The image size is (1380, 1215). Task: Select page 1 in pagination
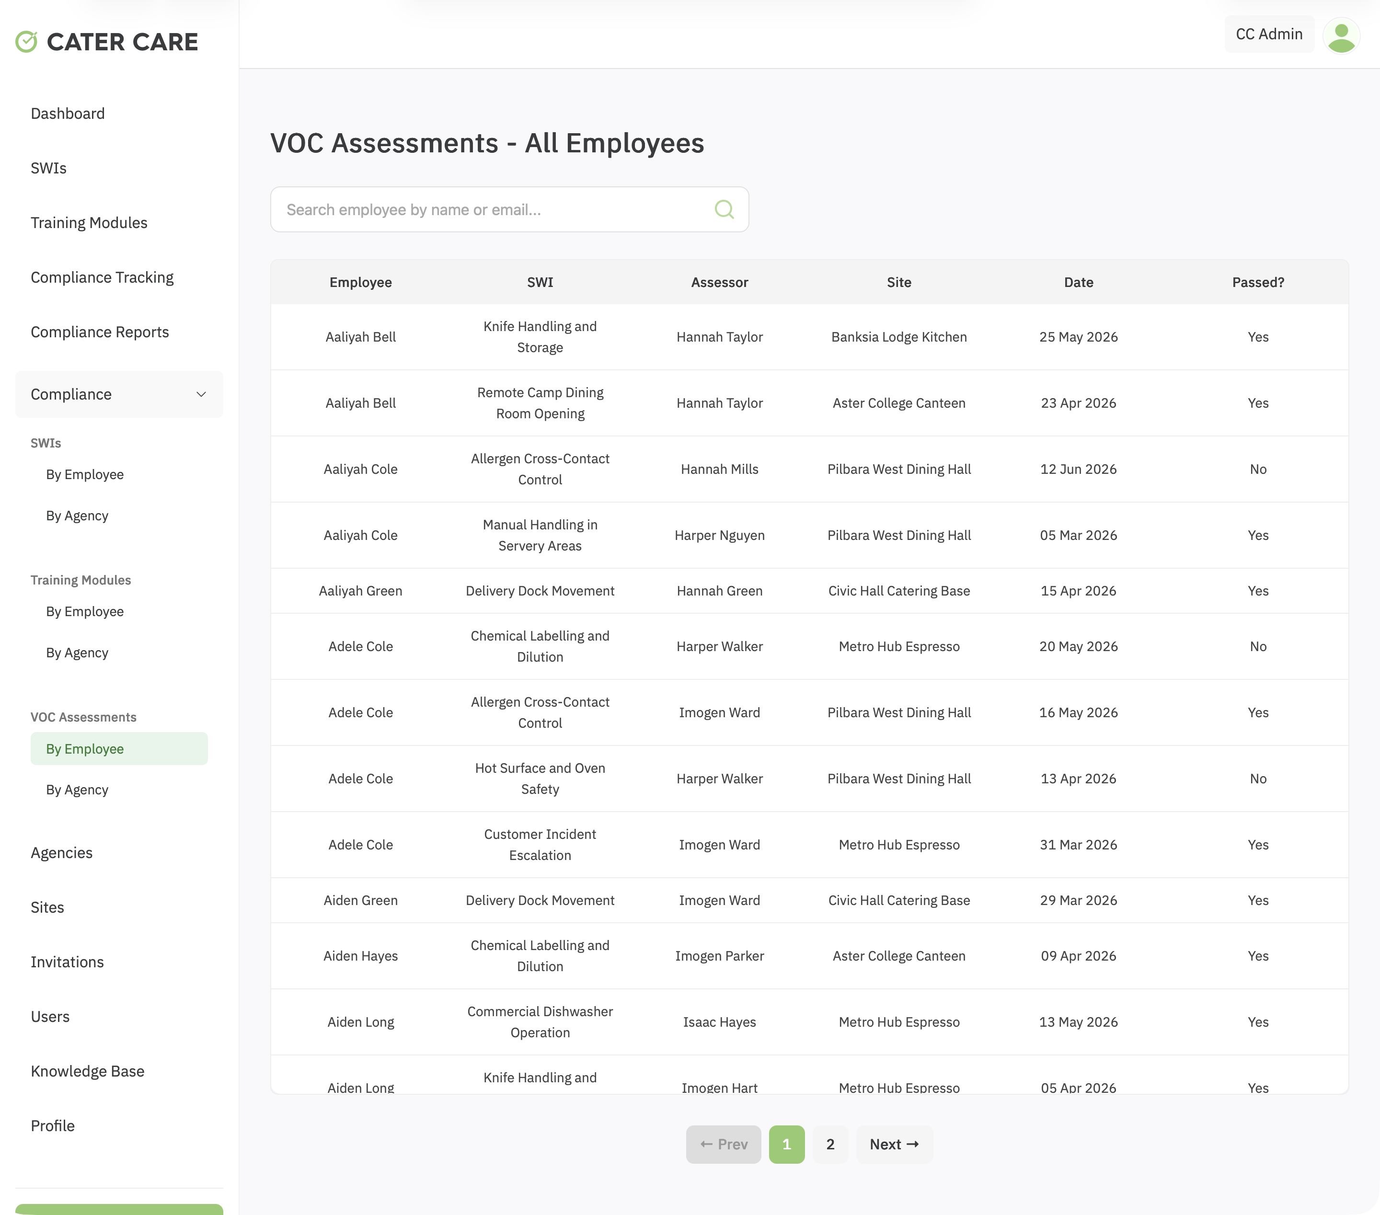pyautogui.click(x=786, y=1144)
